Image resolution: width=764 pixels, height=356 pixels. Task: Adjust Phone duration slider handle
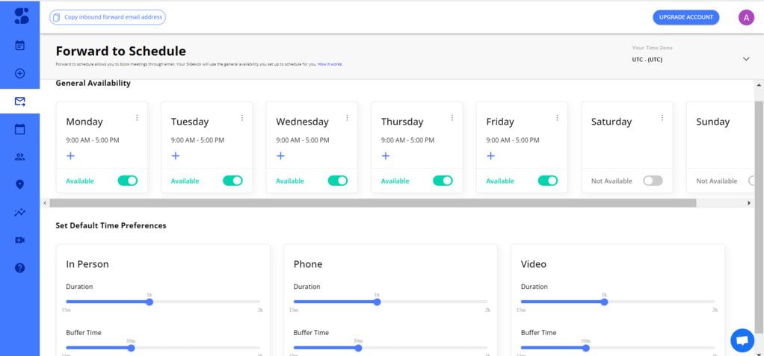coord(377,302)
